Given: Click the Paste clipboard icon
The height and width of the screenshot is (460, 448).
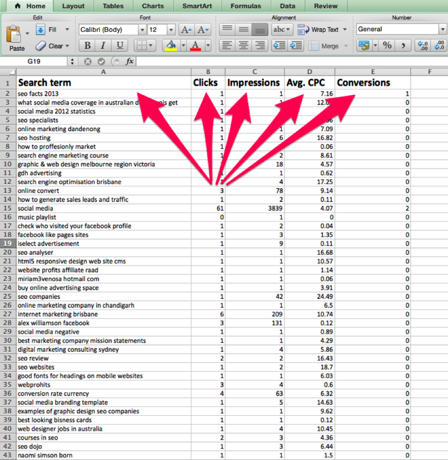Looking at the screenshot, I should click(x=14, y=35).
